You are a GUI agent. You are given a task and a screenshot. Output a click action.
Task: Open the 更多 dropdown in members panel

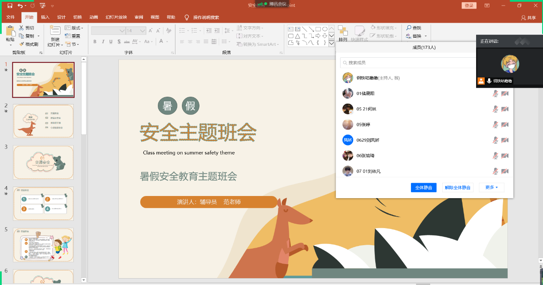(x=492, y=187)
